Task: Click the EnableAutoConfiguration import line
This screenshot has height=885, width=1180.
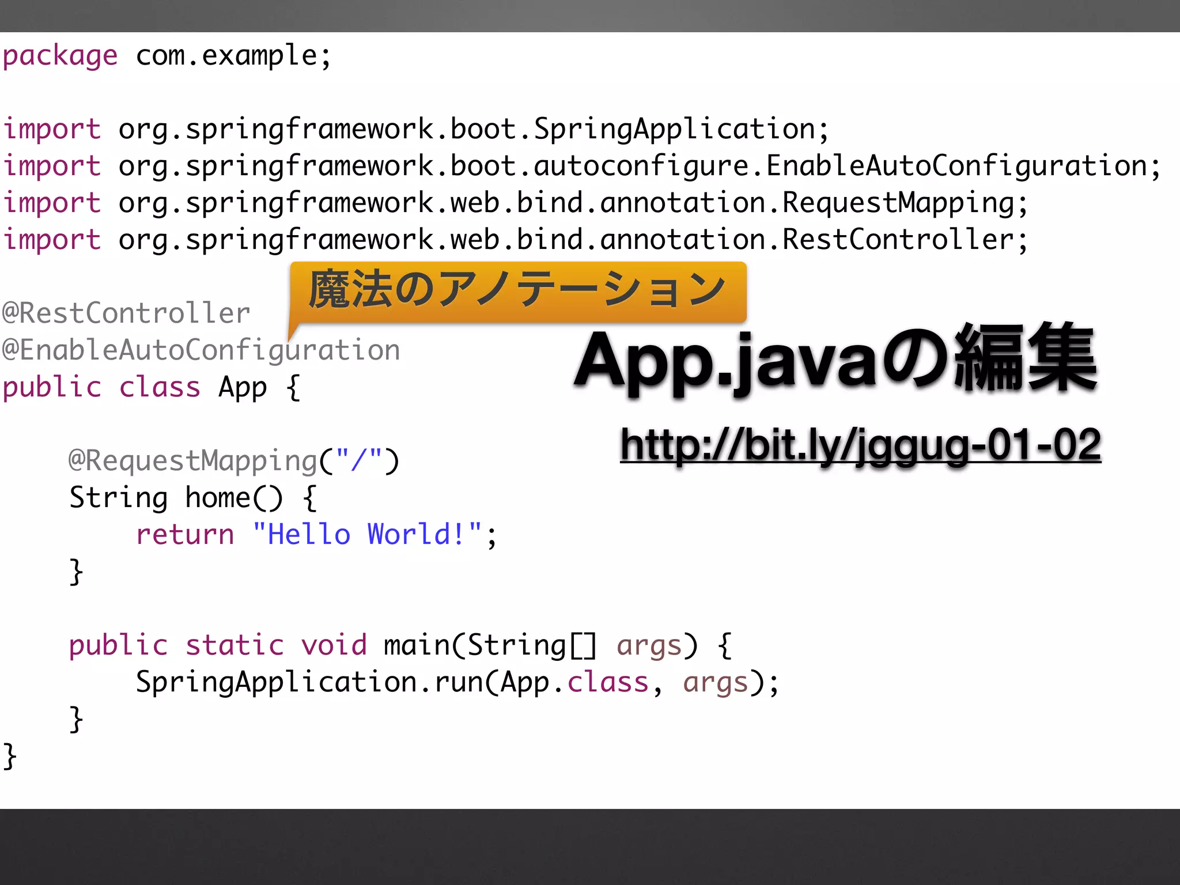Action: 582,167
